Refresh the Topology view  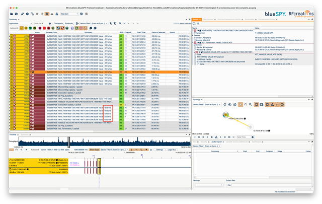[x=225, y=104]
